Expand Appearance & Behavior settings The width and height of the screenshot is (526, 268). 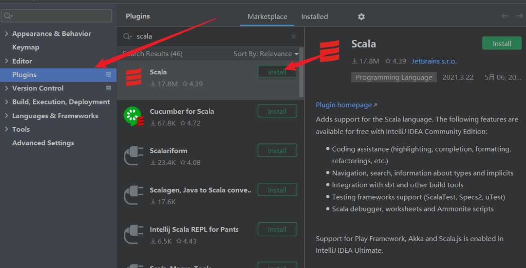(6, 34)
